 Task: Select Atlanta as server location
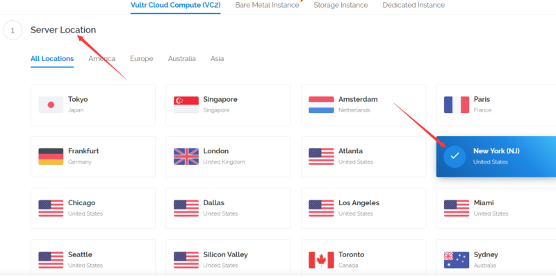pos(363,156)
